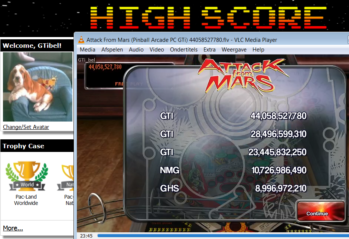Open the Weergave menu
This screenshot has height=239, width=349.
coord(234,50)
